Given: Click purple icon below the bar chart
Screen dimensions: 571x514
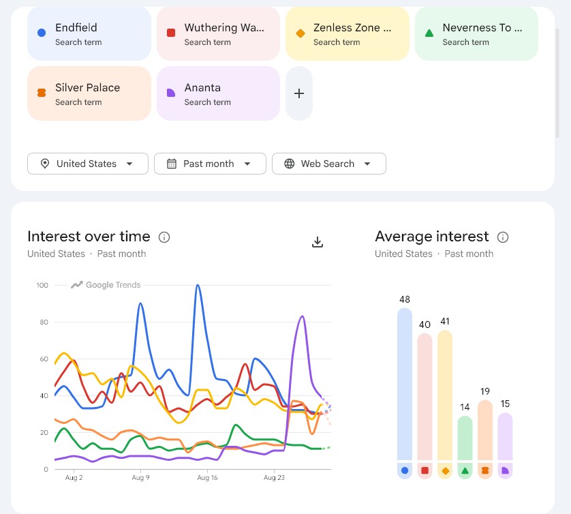Looking at the screenshot, I should [x=505, y=470].
